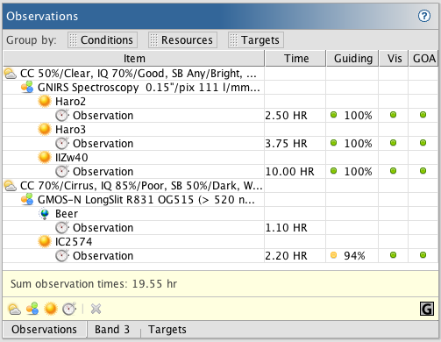The height and width of the screenshot is (342, 441).
Task: Click the sun icon next to IIZw40
Action: [x=45, y=157]
